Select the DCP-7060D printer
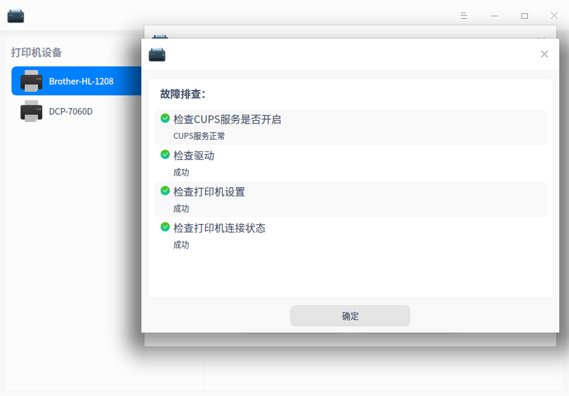 [x=71, y=111]
